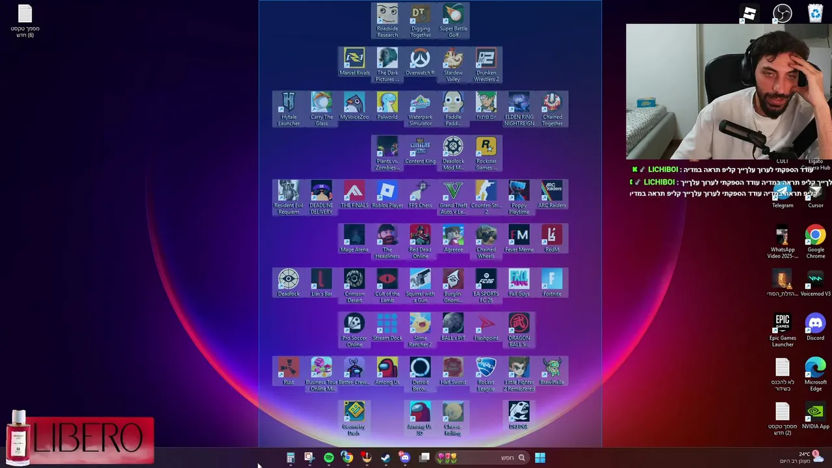Open Microsoft Edge desktop shortcut
Image resolution: width=832 pixels, height=468 pixels.
coord(815,374)
